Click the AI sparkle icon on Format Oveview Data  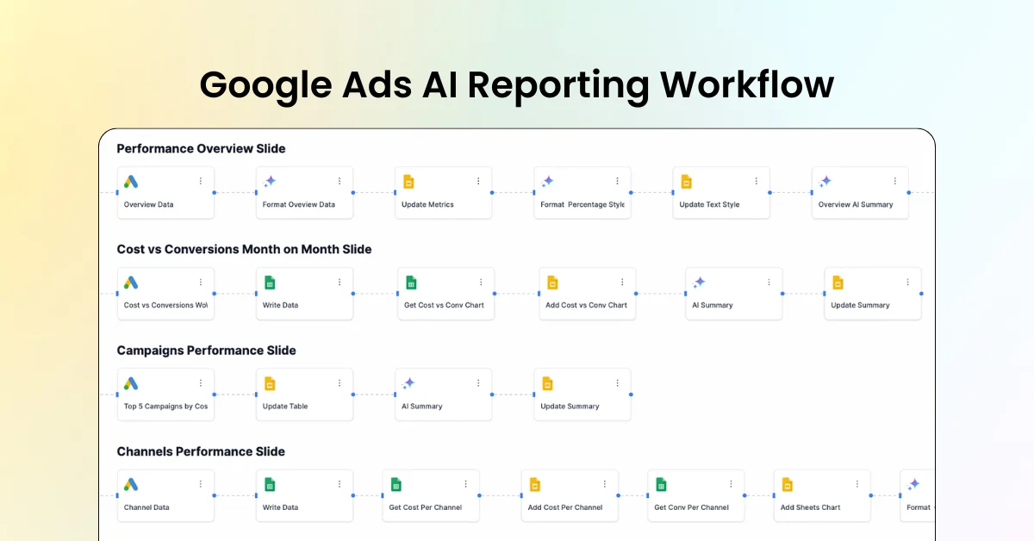coord(270,182)
